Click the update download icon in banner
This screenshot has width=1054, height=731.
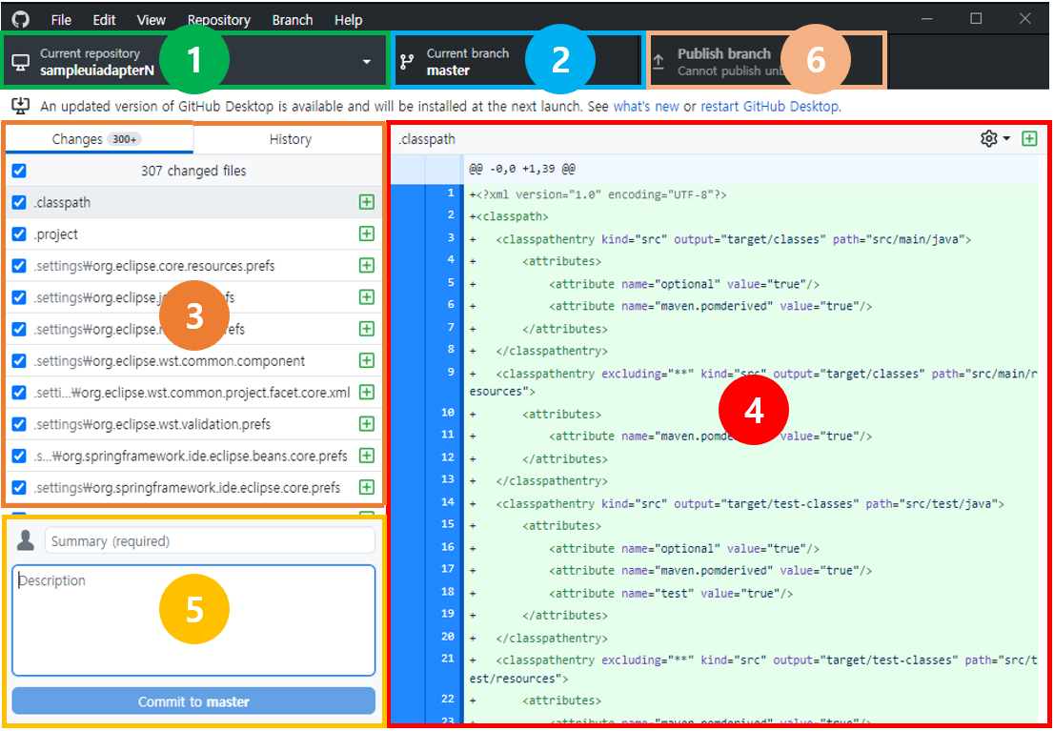[x=21, y=106]
